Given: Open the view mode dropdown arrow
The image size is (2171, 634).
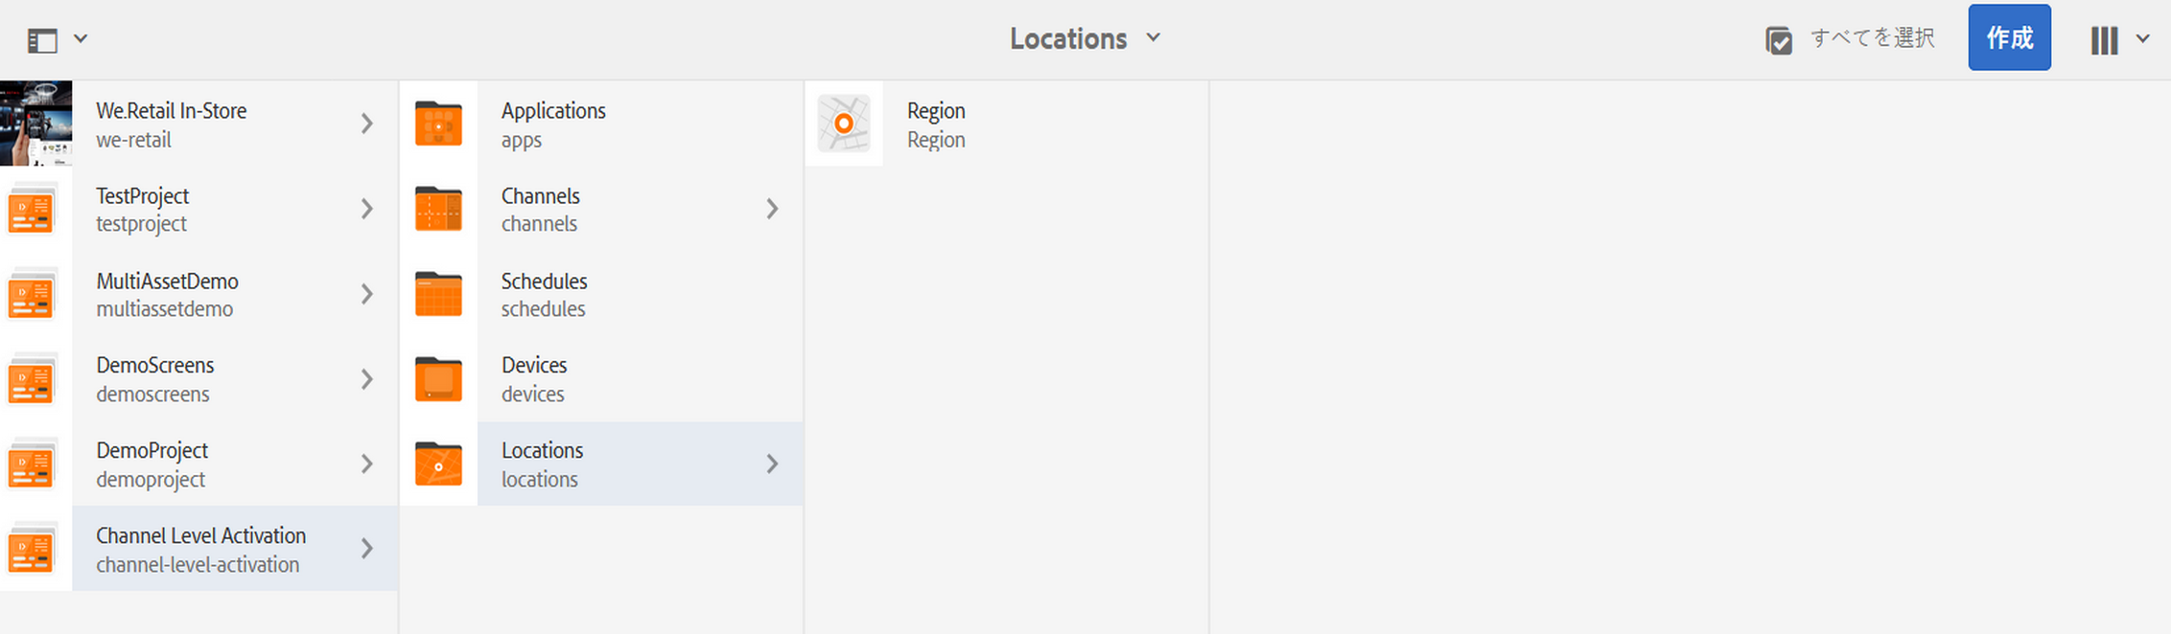Looking at the screenshot, I should [x=2142, y=39].
